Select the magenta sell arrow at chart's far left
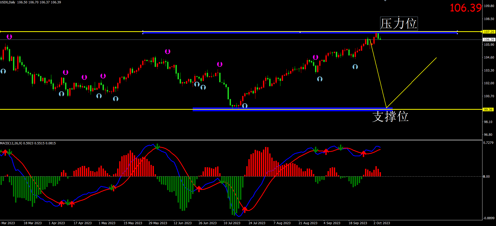Screen dimensions: 496x226 9,37
